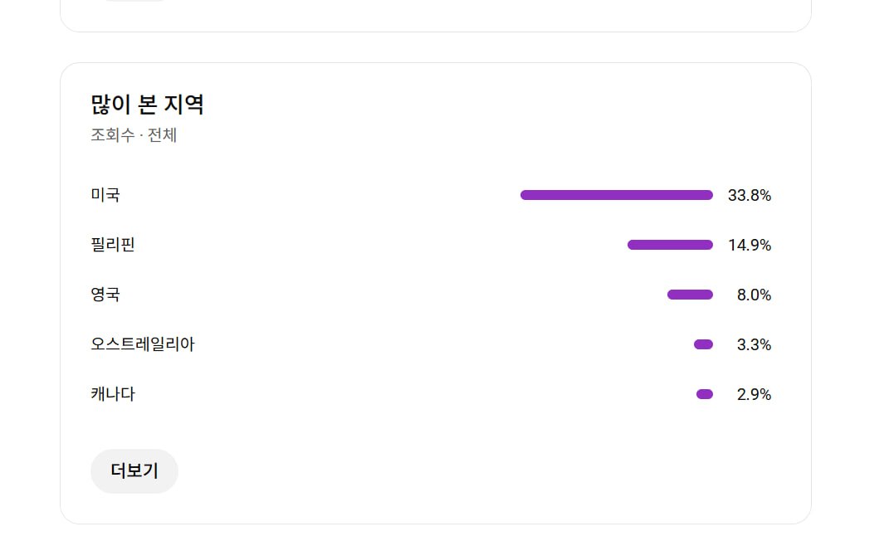This screenshot has height=546, width=889.
Task: Select the 캐나다 region label
Action: pyautogui.click(x=113, y=394)
